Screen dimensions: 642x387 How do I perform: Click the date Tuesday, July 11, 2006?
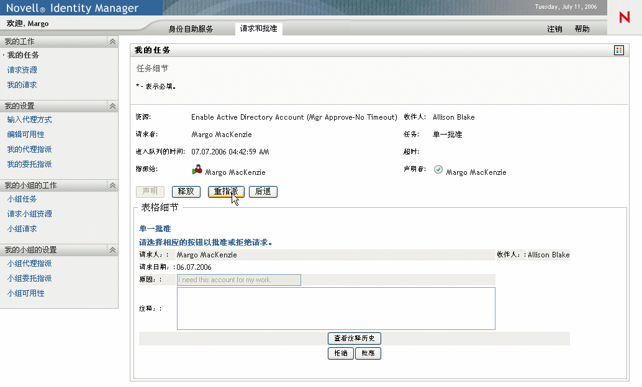566,7
